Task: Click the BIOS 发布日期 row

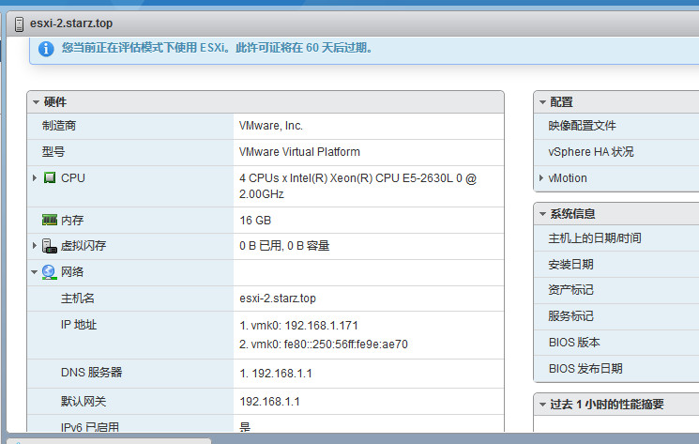Action: [616, 369]
